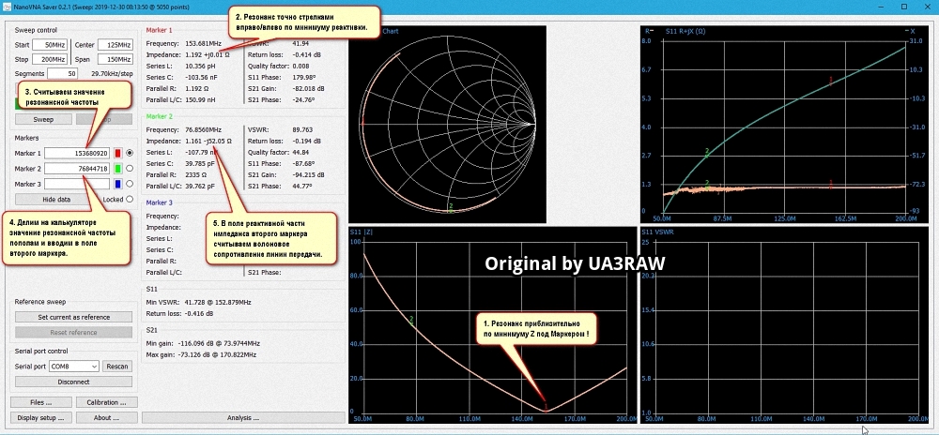
Task: Click the Marker 1 heading label
Action: [160, 30]
